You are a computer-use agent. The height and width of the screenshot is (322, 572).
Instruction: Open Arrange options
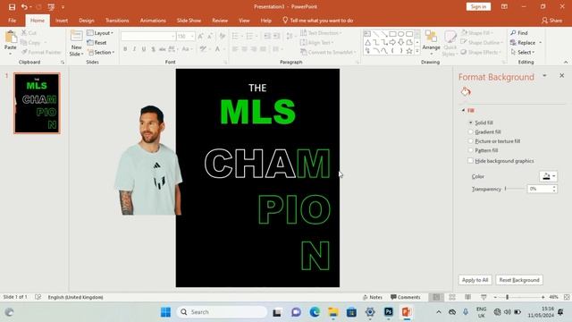click(x=431, y=43)
